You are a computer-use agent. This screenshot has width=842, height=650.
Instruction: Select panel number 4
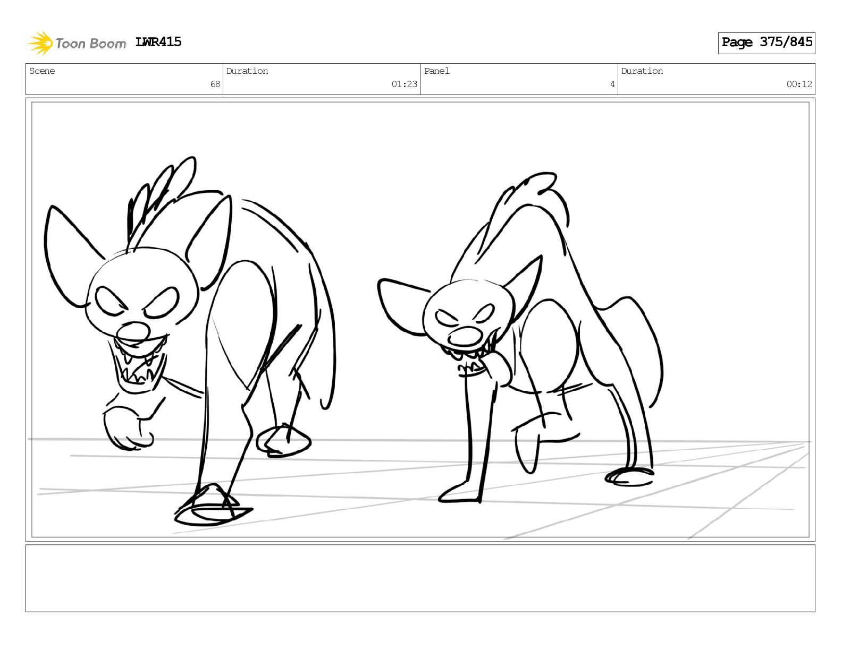tap(612, 84)
